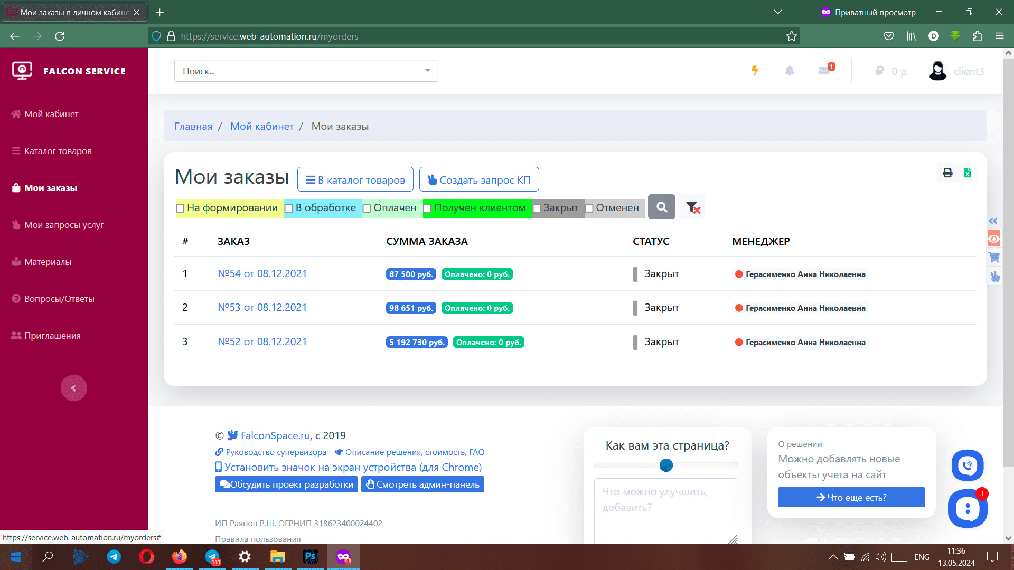Click the lightning bolt icon in header
Viewport: 1014px width, 570px height.
pyautogui.click(x=755, y=71)
